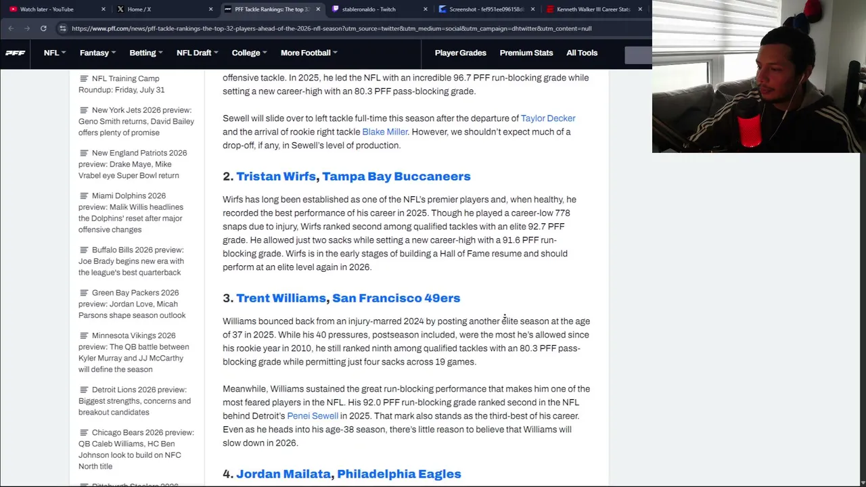This screenshot has height=487, width=866.
Task: Close the Home / X tab
Action: tap(210, 9)
